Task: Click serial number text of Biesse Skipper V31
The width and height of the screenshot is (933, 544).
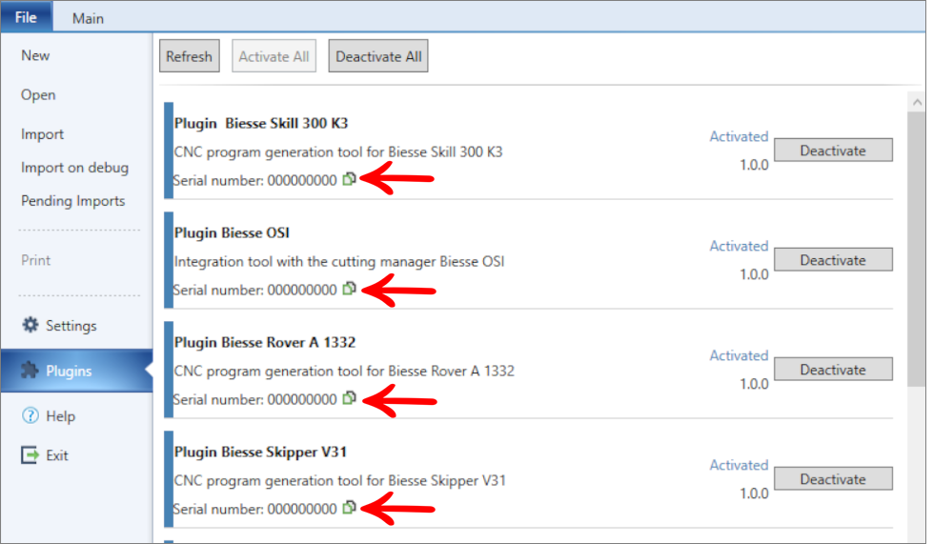Action: coord(254,509)
